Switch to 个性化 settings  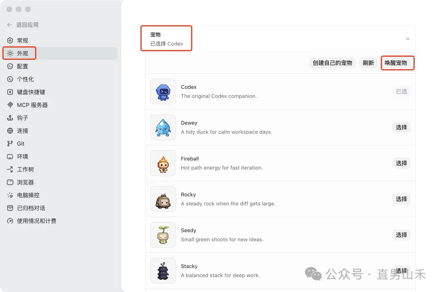coord(60,79)
